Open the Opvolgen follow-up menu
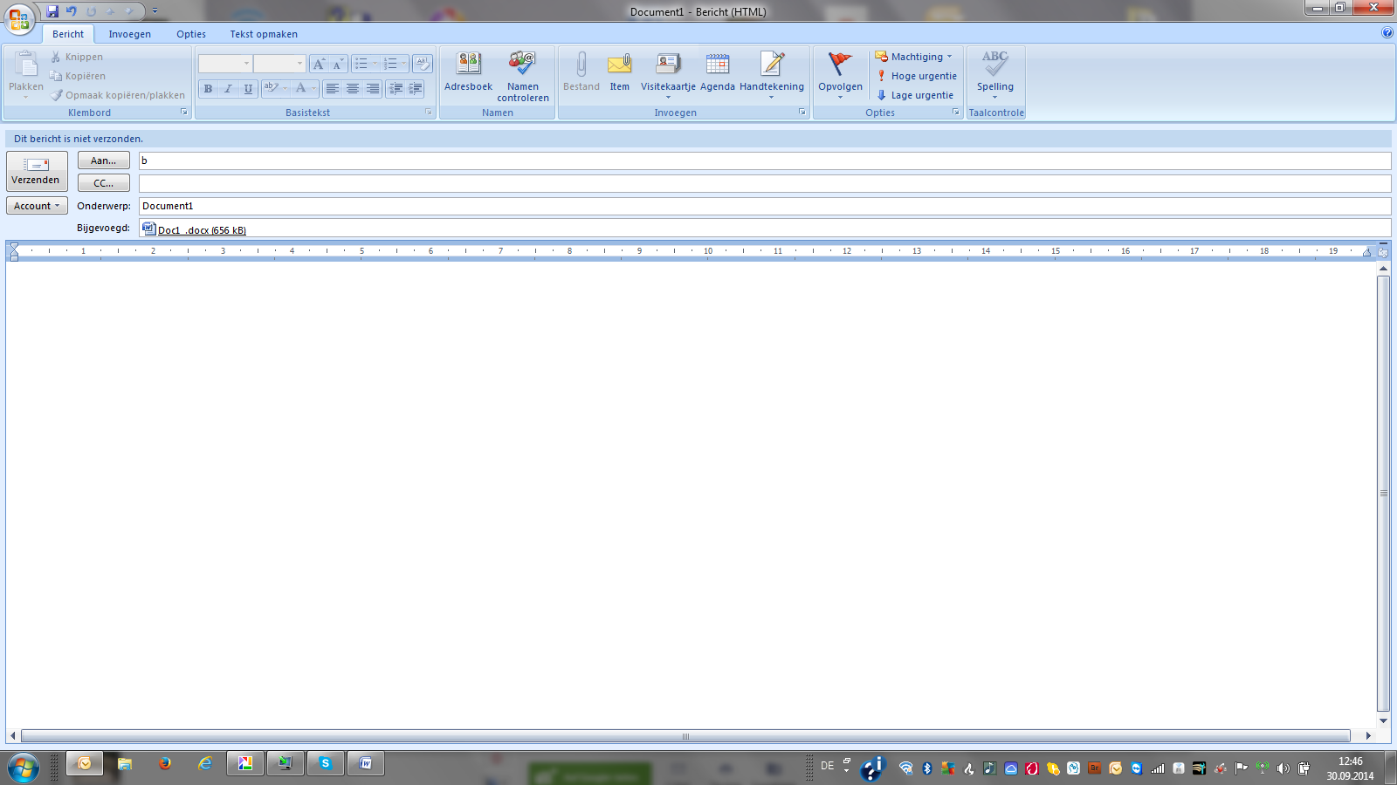The width and height of the screenshot is (1397, 785). (x=840, y=71)
